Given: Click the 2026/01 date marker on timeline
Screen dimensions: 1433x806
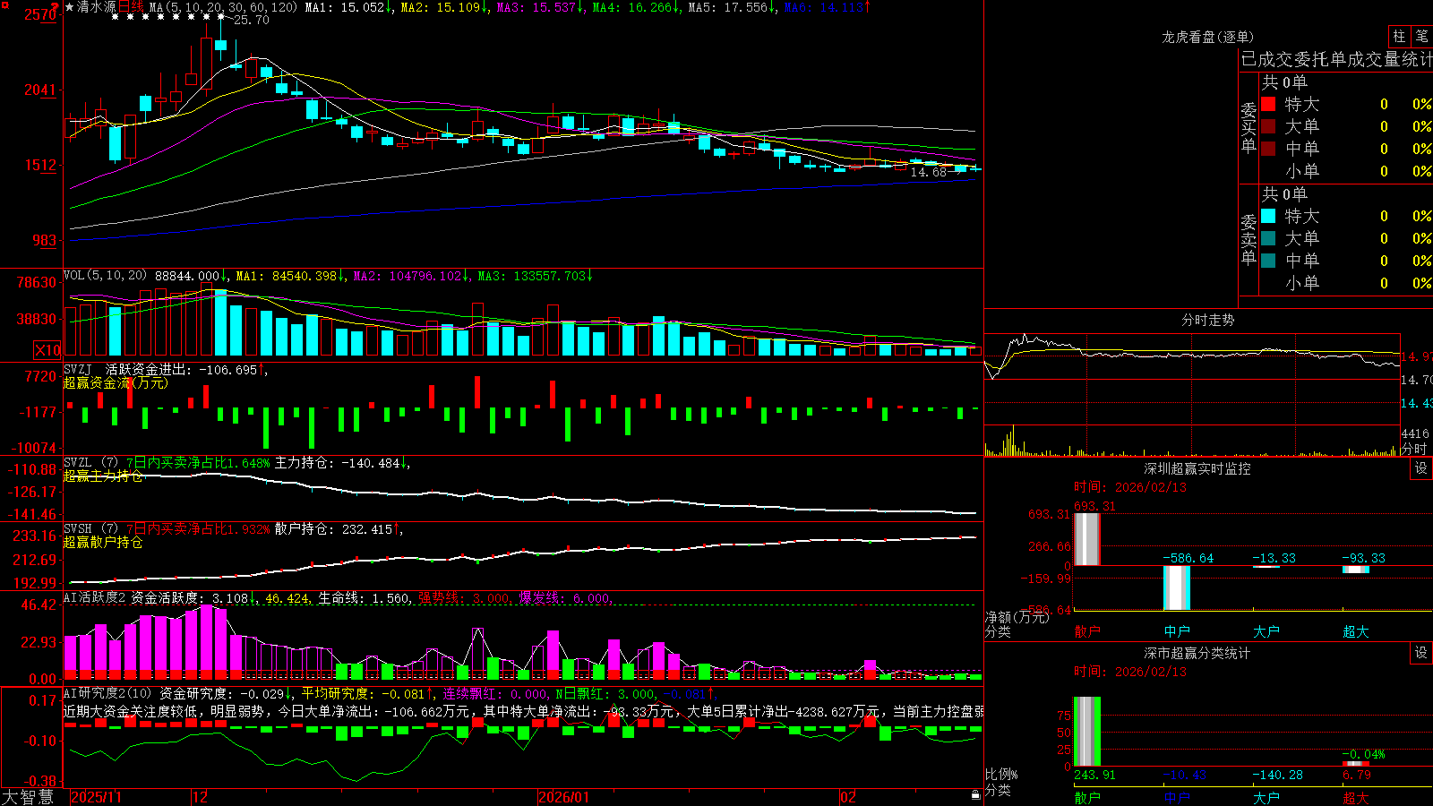Looking at the screenshot, I should tap(563, 797).
